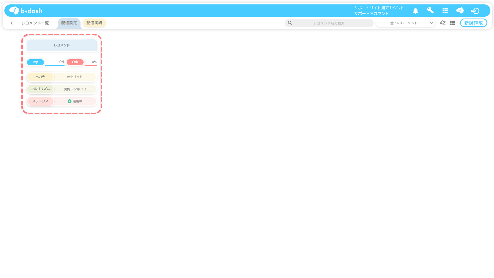
Task: Click the webサイト value
Action: 75,77
